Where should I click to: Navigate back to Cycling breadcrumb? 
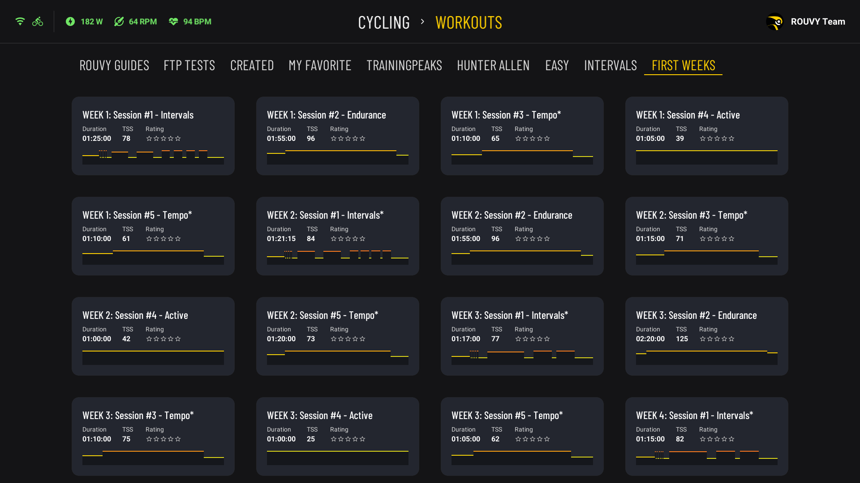384,22
